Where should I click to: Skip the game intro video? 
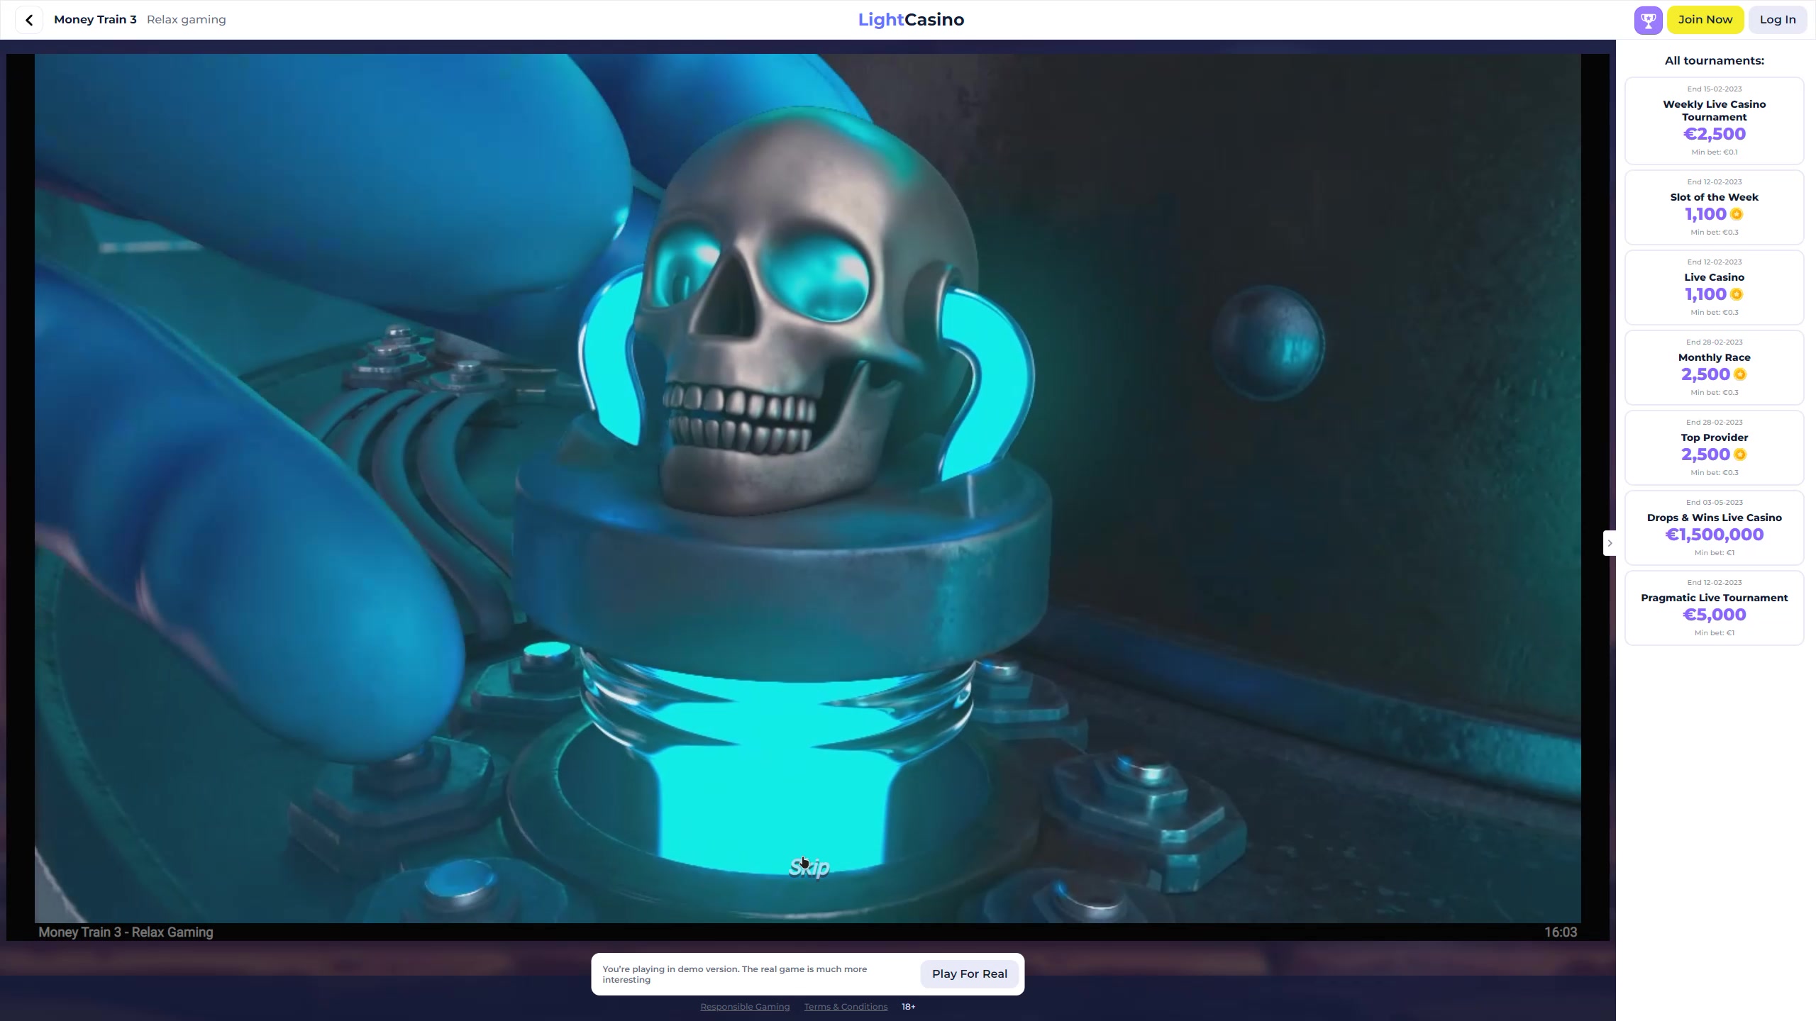pyautogui.click(x=809, y=868)
